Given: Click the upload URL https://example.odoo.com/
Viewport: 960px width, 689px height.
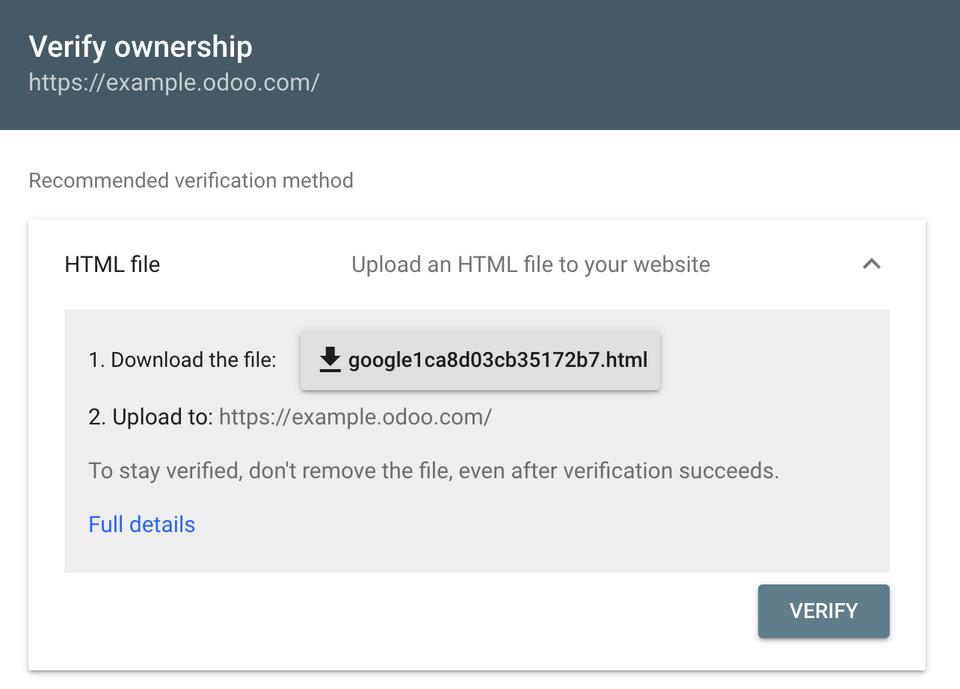Looking at the screenshot, I should [354, 417].
